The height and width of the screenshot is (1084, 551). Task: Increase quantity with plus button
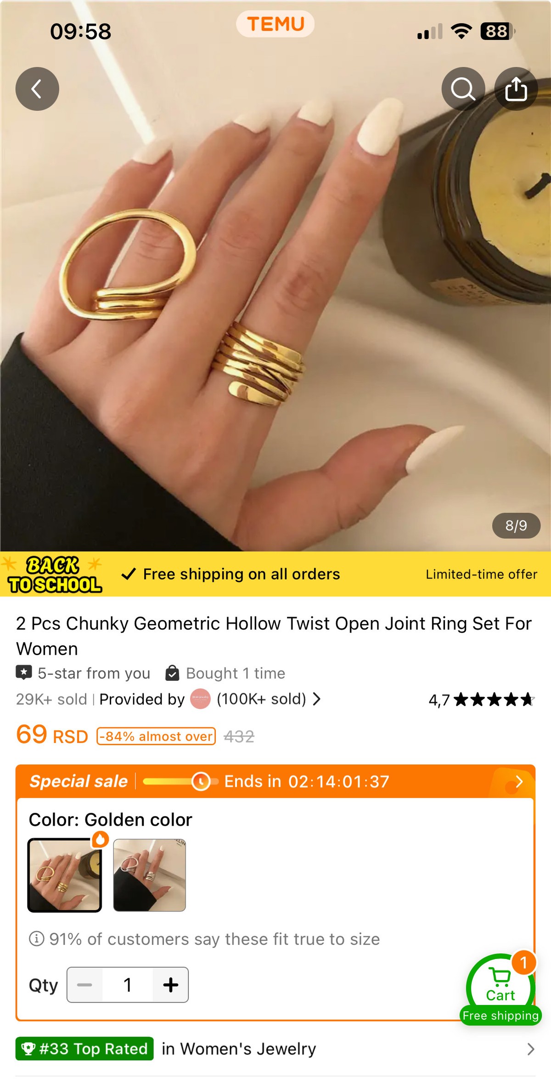170,985
